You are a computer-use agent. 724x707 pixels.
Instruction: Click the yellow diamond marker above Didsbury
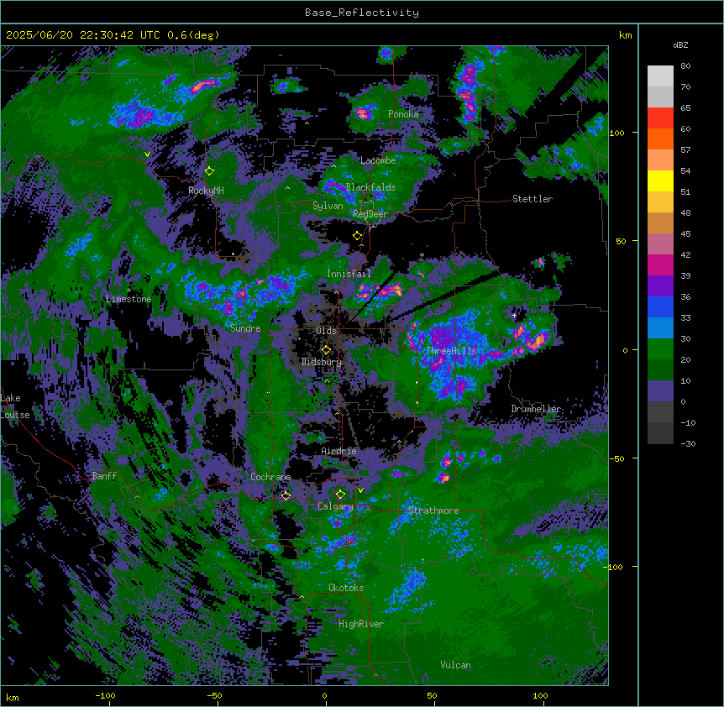click(326, 350)
